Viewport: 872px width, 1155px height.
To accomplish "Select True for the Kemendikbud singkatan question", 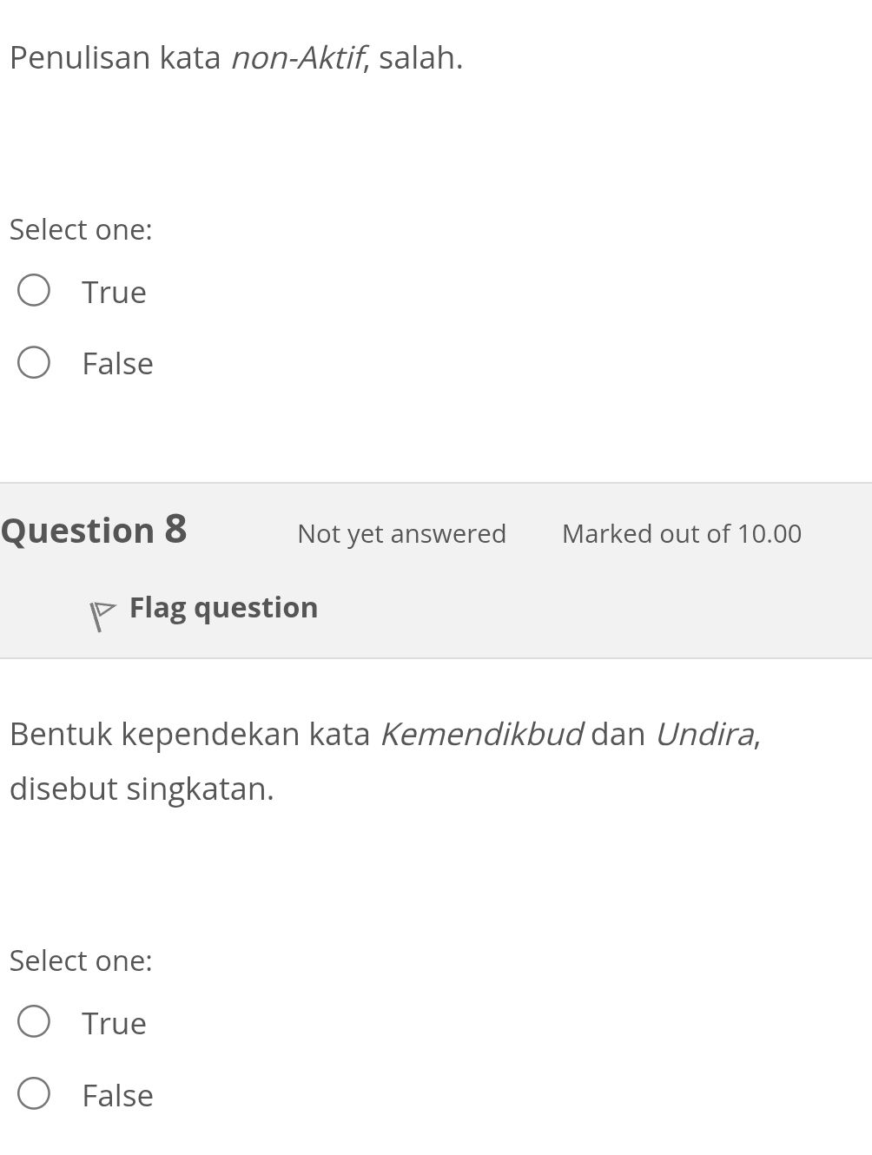I will (x=33, y=1021).
